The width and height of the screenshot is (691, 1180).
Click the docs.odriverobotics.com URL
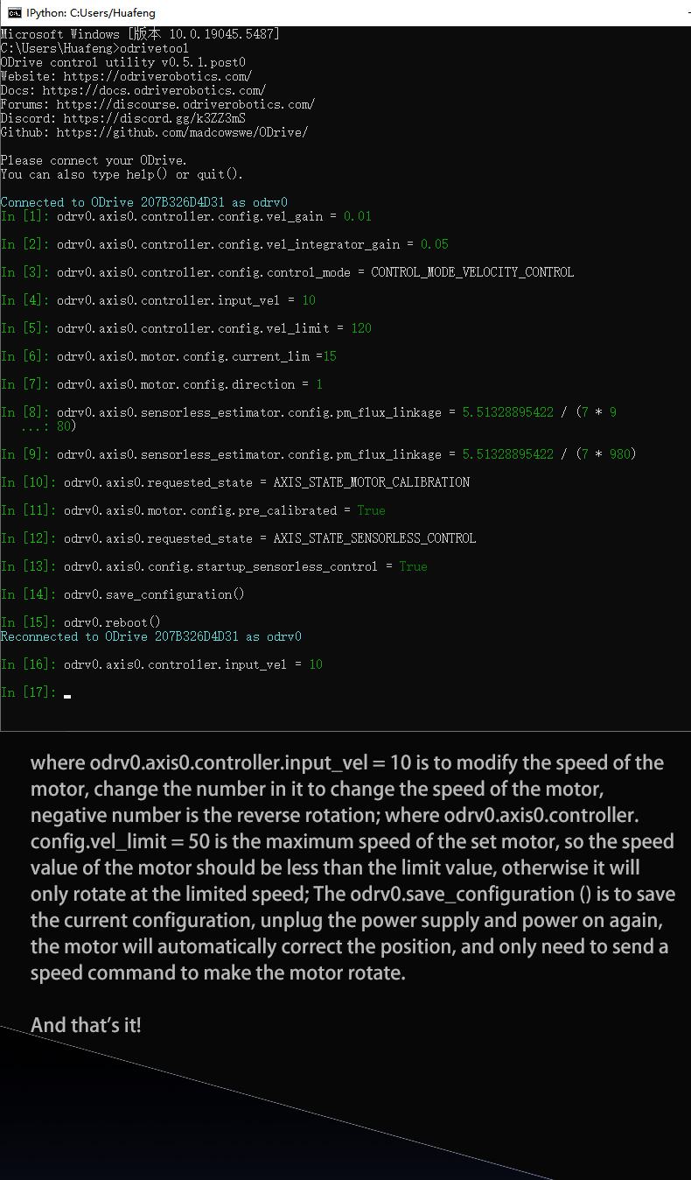[x=154, y=90]
